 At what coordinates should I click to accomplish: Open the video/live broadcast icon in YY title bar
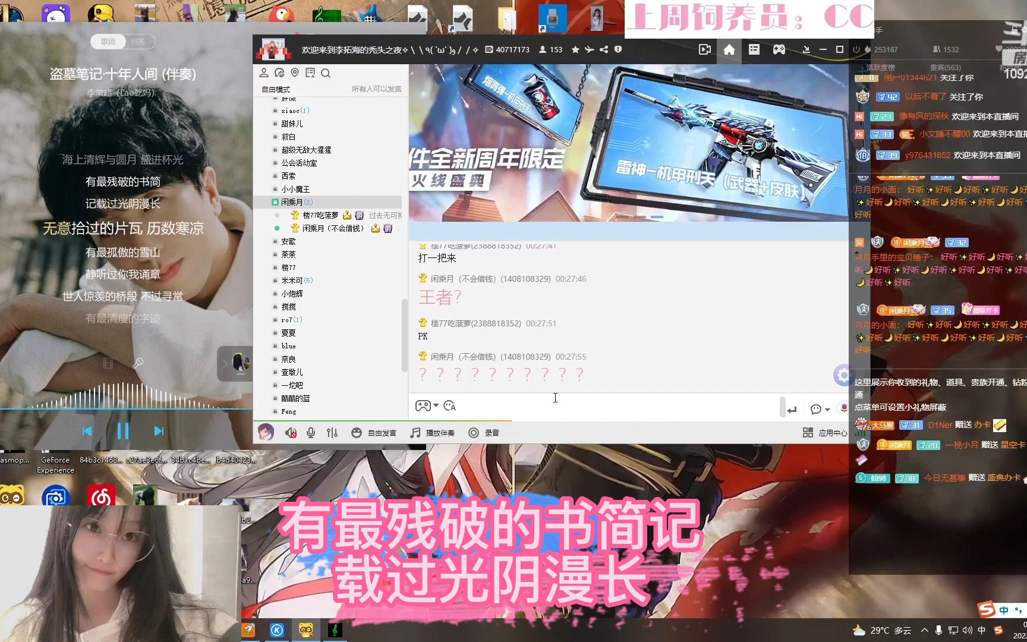pos(705,49)
